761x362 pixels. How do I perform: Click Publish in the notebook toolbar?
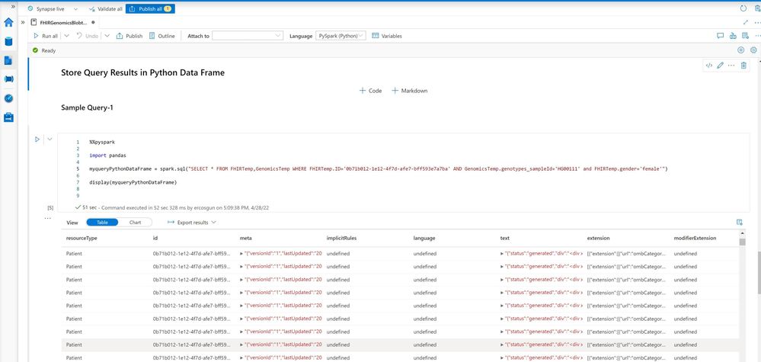[x=129, y=36]
